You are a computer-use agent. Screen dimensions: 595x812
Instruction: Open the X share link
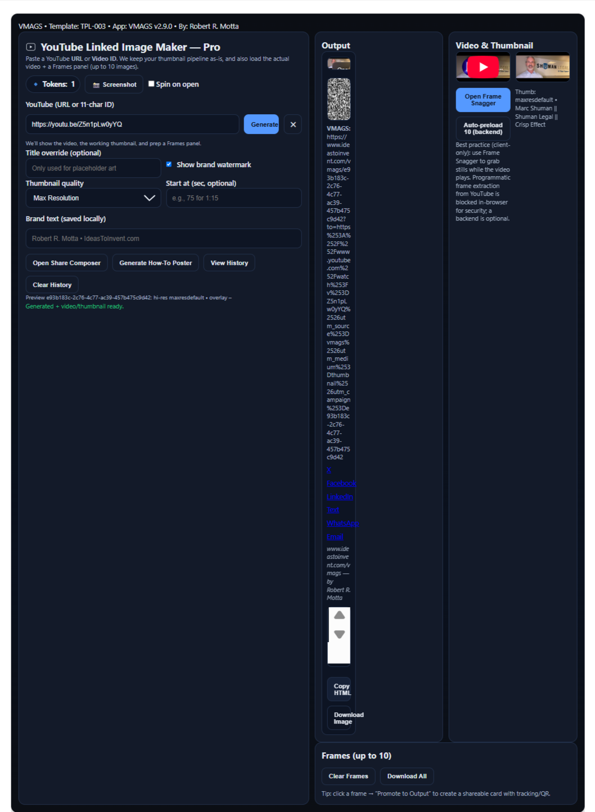[x=329, y=470]
